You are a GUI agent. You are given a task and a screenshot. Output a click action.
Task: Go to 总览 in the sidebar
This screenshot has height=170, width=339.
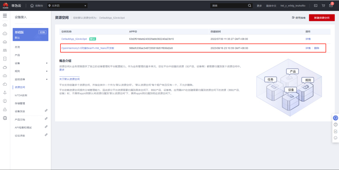click(17, 47)
